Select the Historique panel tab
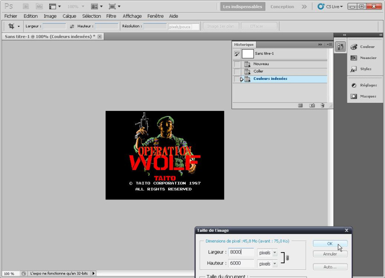Viewport: 385px width, 278px height. (x=244, y=44)
